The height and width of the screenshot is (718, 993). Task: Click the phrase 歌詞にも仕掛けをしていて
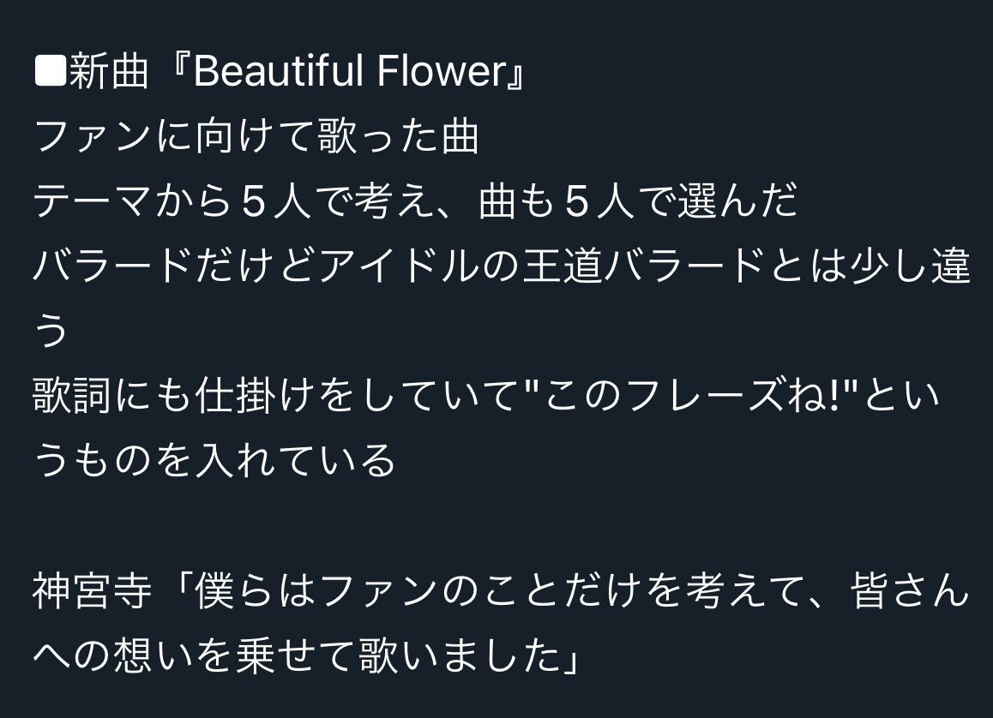(x=275, y=395)
